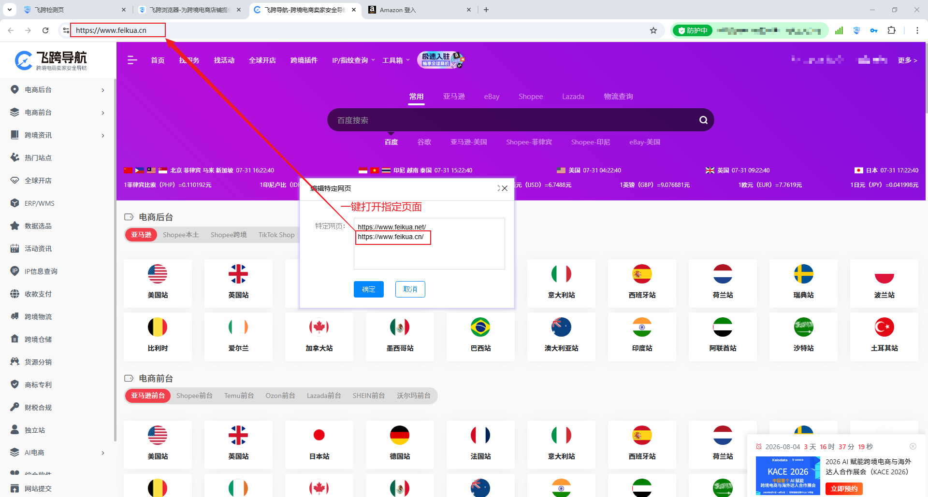
Task: Open the 活动资讯 calendar icon
Action: [x=15, y=248]
